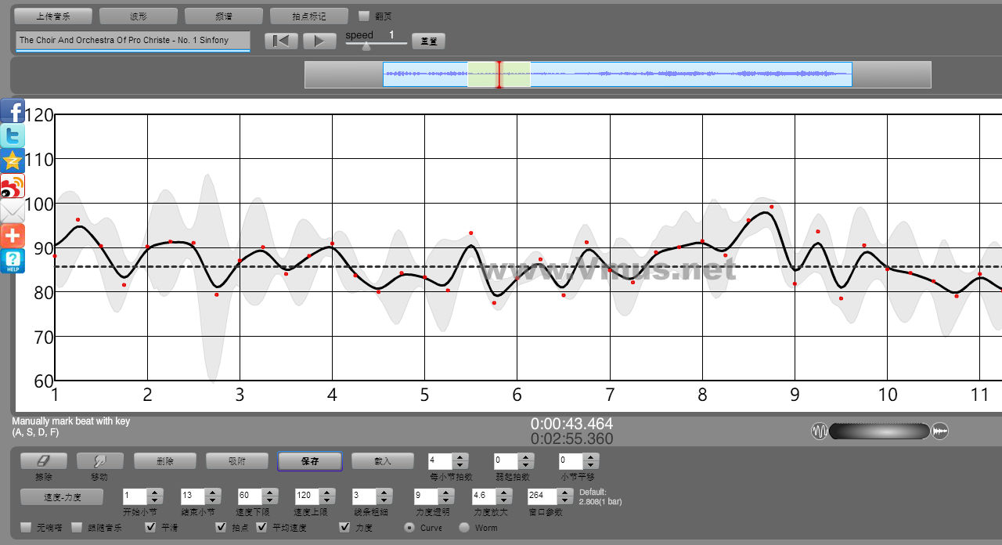Rewind to start with skip-back button

(280, 41)
